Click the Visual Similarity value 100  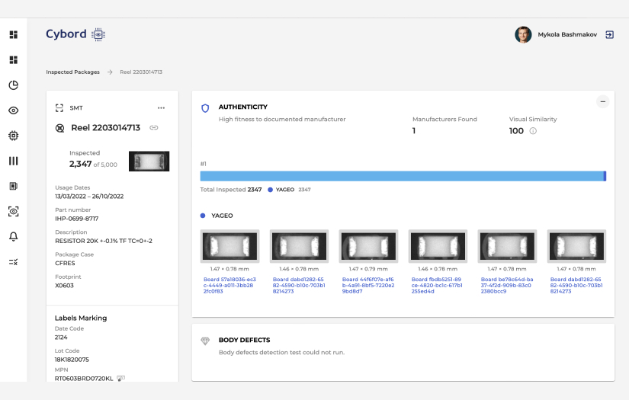coord(516,131)
